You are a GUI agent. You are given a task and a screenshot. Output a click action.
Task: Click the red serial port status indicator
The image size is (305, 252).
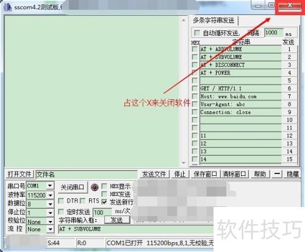tap(95, 187)
